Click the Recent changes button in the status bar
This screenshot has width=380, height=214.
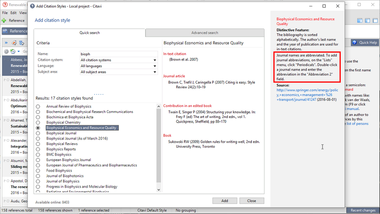tap(363, 210)
